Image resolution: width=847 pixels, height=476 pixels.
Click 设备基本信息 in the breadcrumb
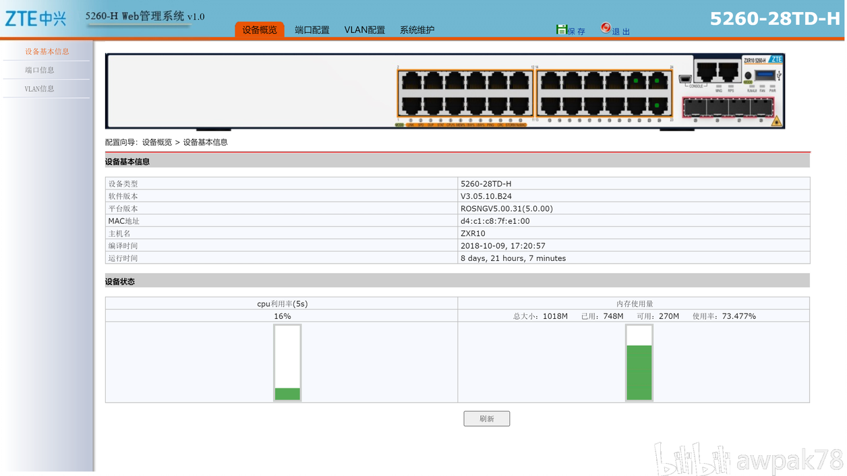click(x=206, y=142)
